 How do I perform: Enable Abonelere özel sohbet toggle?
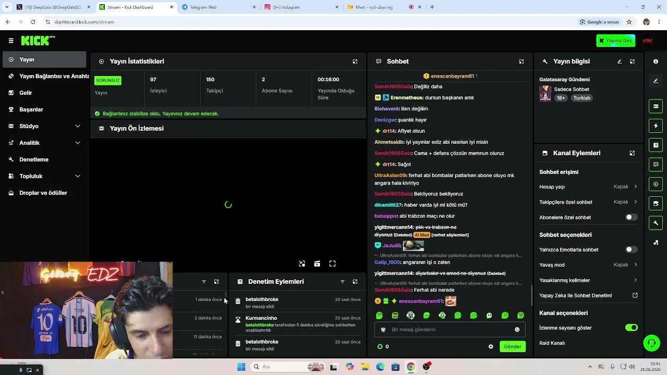(x=631, y=217)
